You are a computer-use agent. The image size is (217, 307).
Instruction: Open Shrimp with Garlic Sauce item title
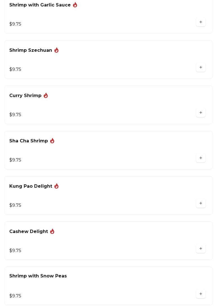(40, 5)
